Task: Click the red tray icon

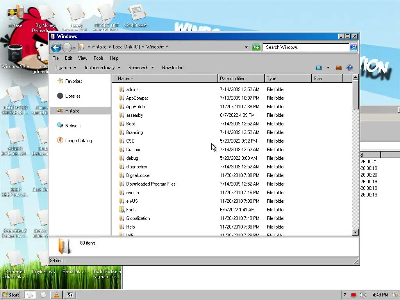Action: click(353, 295)
